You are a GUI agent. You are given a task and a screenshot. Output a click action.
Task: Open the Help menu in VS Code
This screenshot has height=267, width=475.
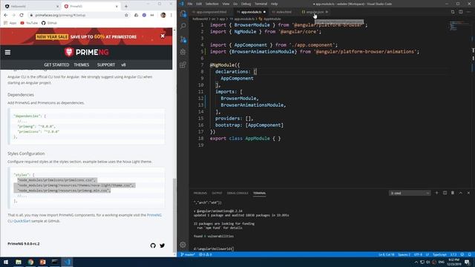coord(274,4)
